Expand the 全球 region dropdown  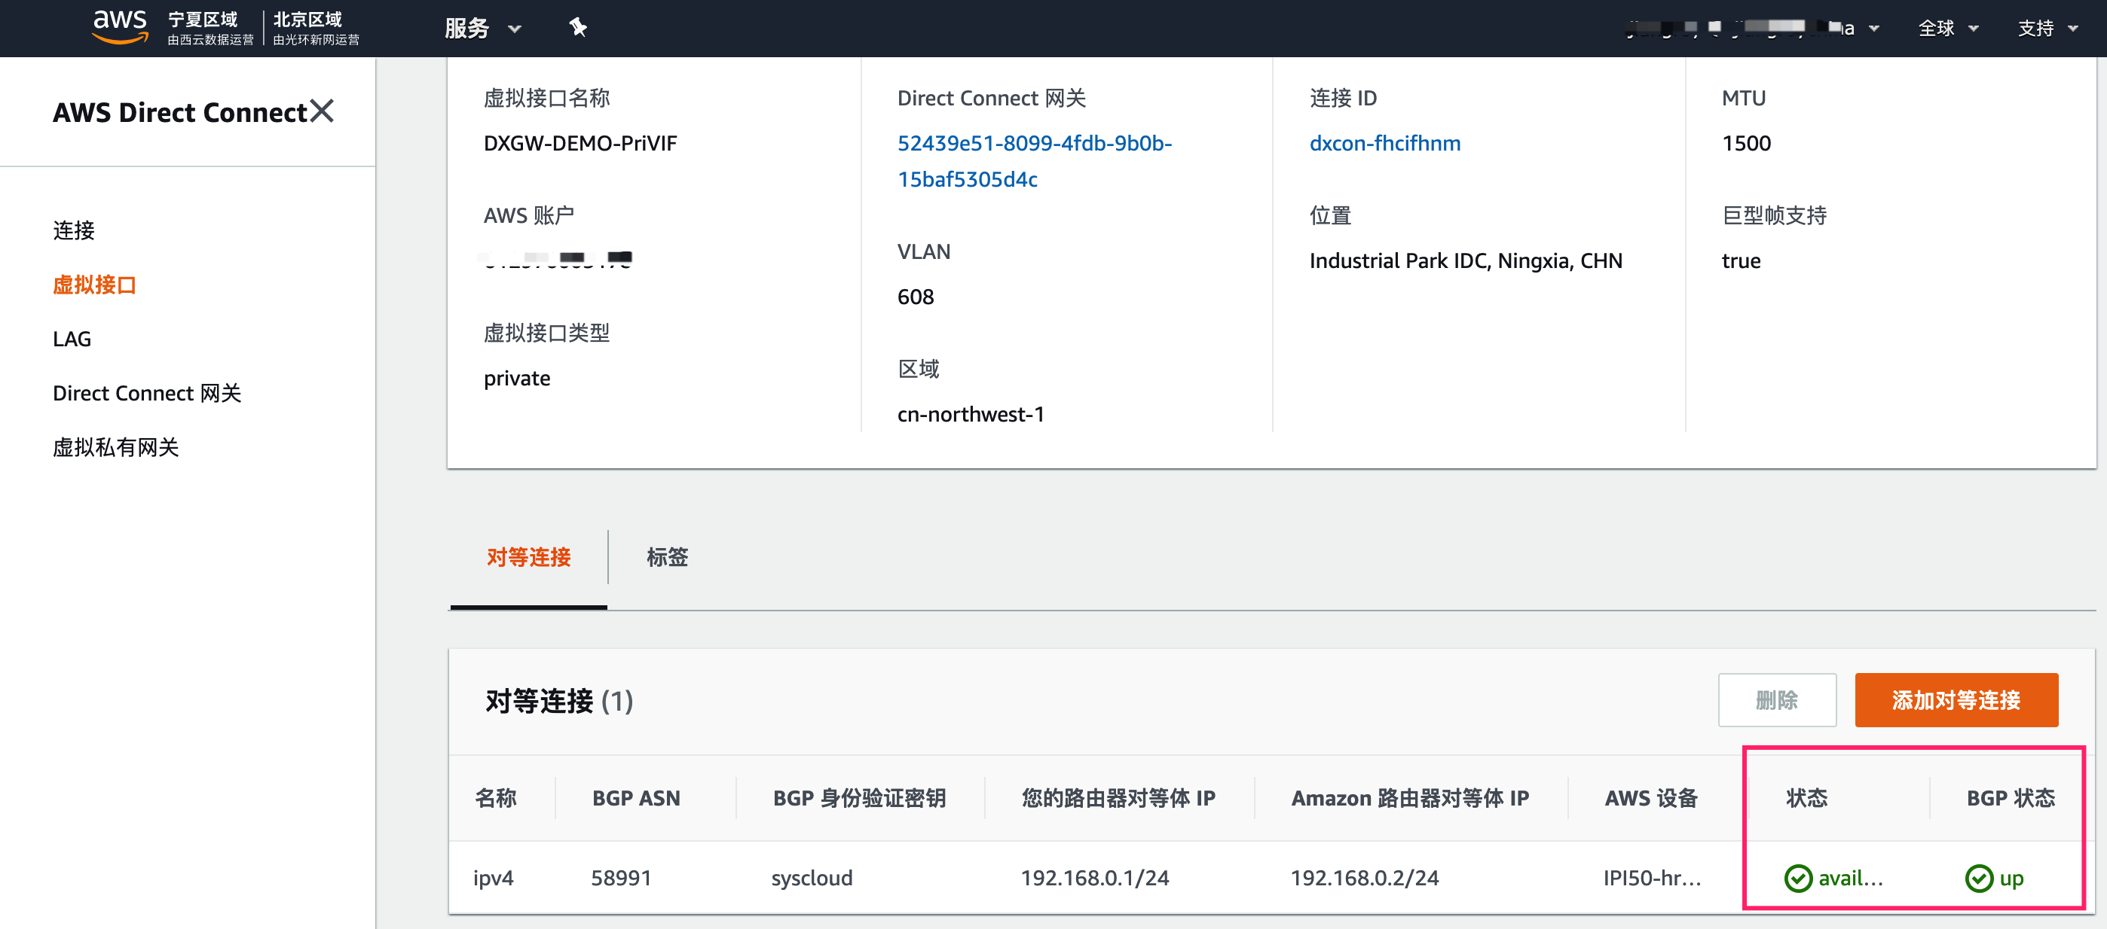pyautogui.click(x=1948, y=29)
